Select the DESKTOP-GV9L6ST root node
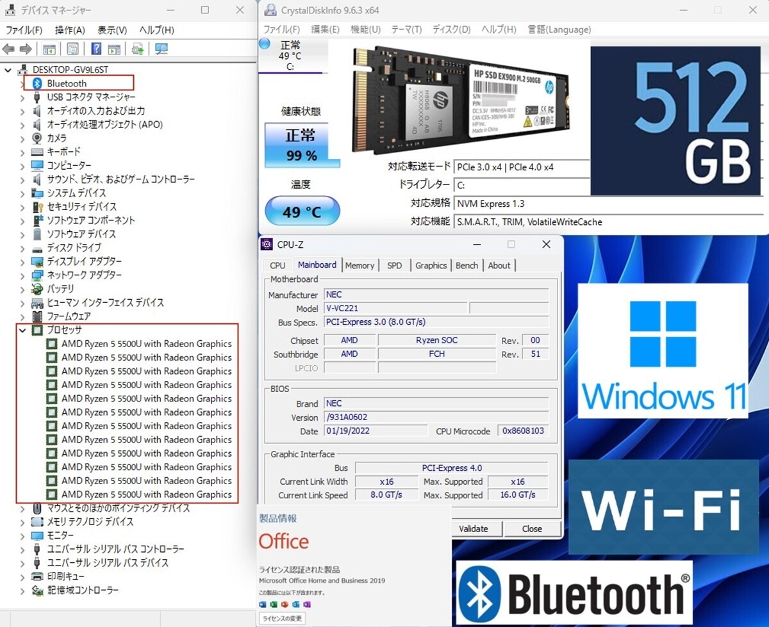 coord(70,70)
